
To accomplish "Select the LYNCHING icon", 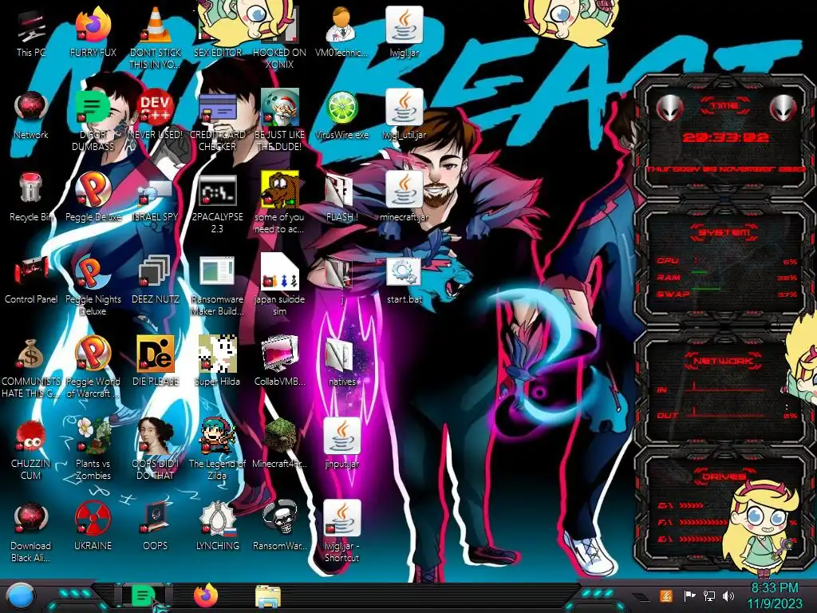I will [x=217, y=519].
